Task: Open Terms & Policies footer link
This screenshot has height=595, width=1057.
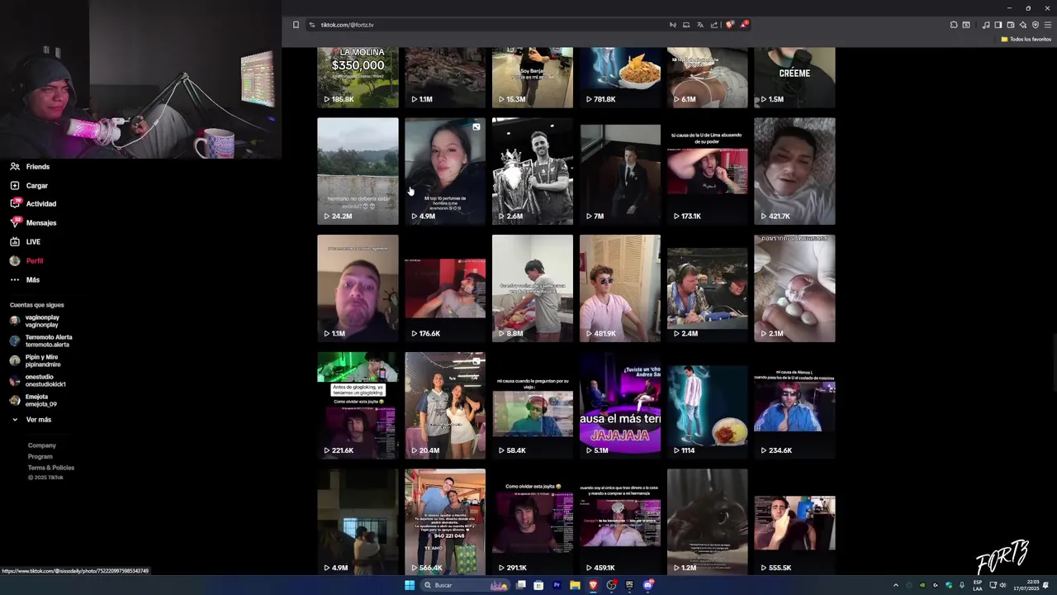Action: 51,468
